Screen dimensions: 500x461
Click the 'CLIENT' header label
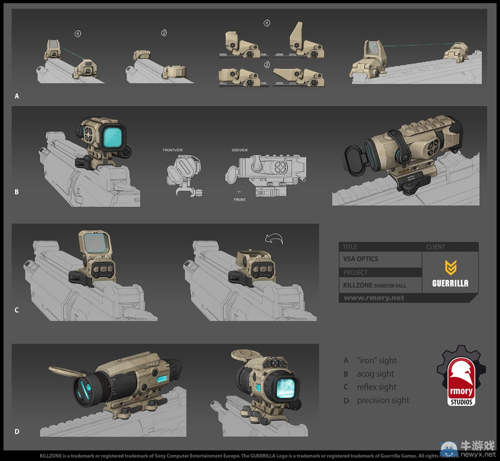436,247
